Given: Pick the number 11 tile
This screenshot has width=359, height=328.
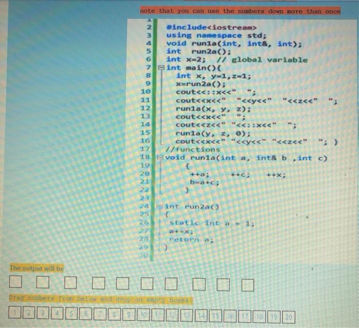Looking at the screenshot, I should click(x=158, y=315).
